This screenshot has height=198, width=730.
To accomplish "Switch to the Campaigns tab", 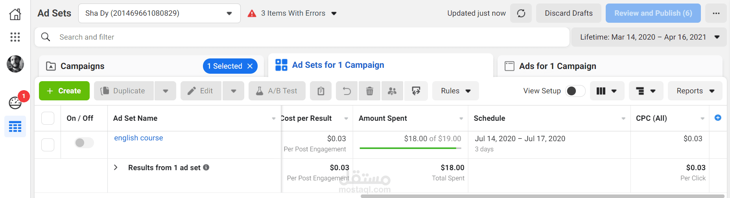I will coord(83,66).
